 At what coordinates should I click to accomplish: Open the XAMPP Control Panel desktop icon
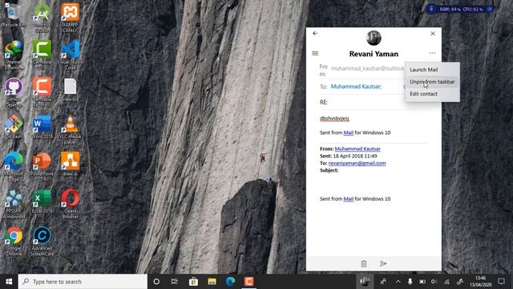point(70,18)
